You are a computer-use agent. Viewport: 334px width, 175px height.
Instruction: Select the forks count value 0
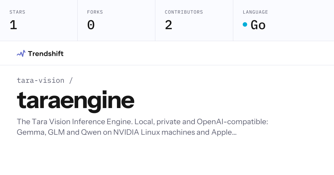91,25
